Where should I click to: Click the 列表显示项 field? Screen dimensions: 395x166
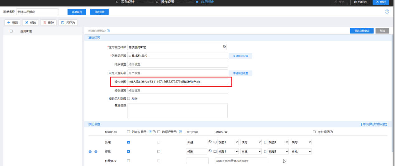click(178, 55)
